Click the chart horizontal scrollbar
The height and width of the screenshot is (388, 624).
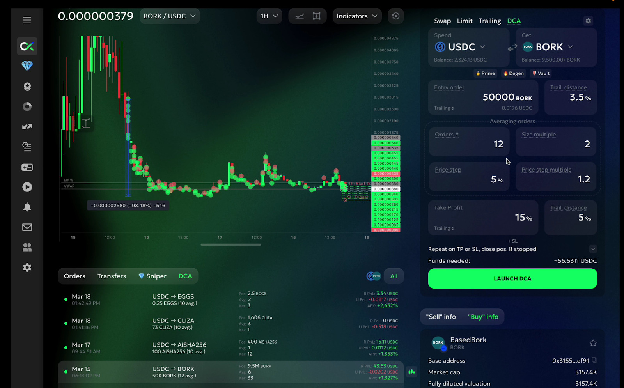[230, 245]
